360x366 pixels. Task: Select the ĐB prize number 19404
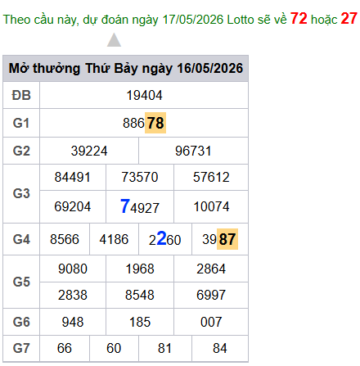tap(144, 95)
